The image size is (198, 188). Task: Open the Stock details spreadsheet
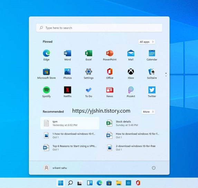pos(133,123)
